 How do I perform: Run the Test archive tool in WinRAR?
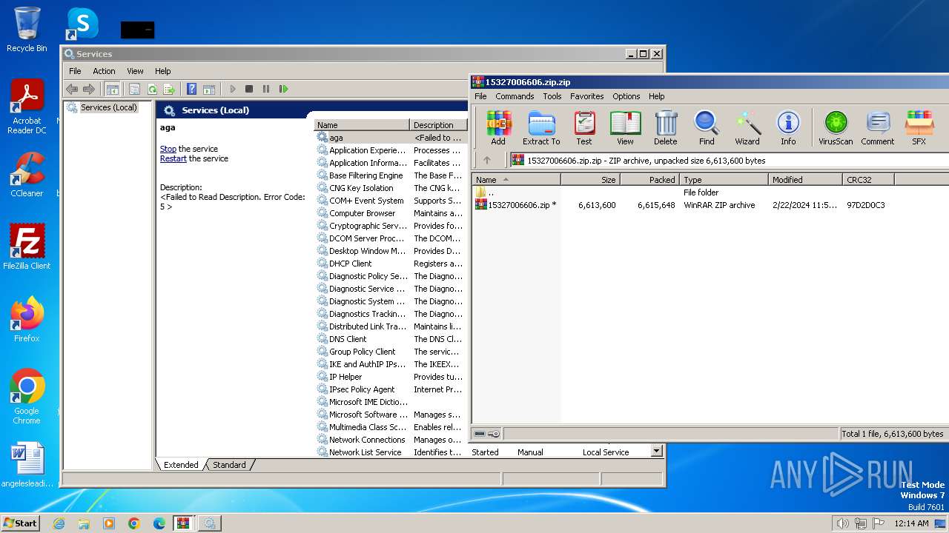tap(584, 128)
